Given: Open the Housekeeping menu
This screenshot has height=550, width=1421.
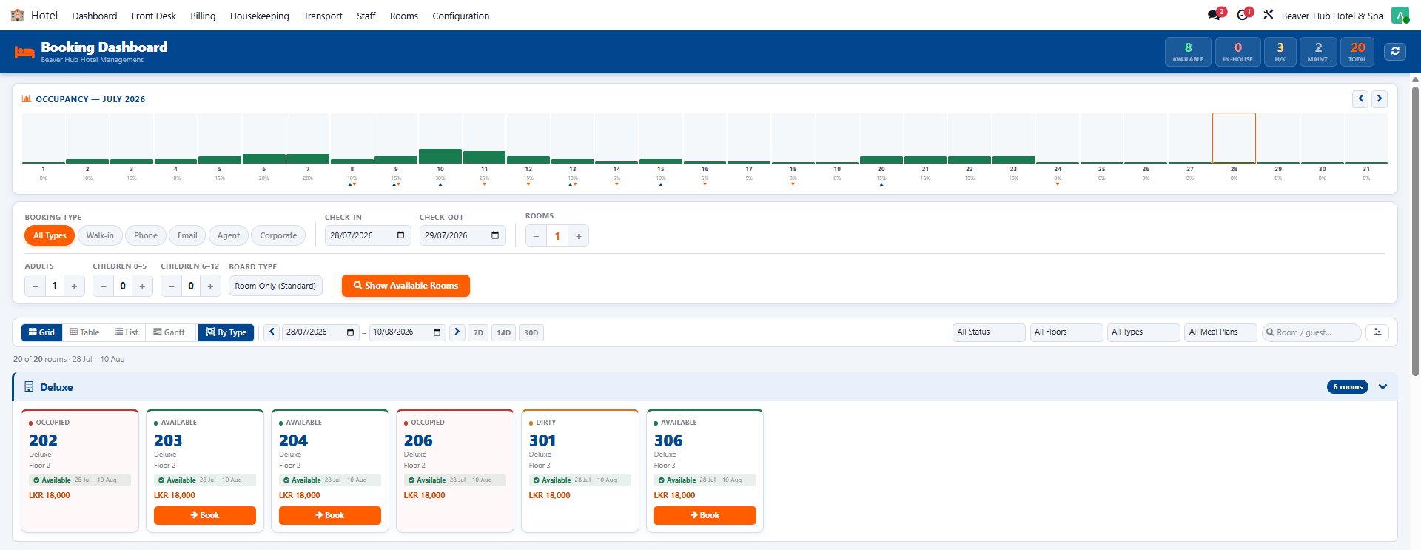Looking at the screenshot, I should tap(260, 16).
